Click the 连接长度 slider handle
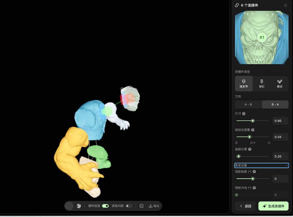293x217 pixels. pos(239,156)
